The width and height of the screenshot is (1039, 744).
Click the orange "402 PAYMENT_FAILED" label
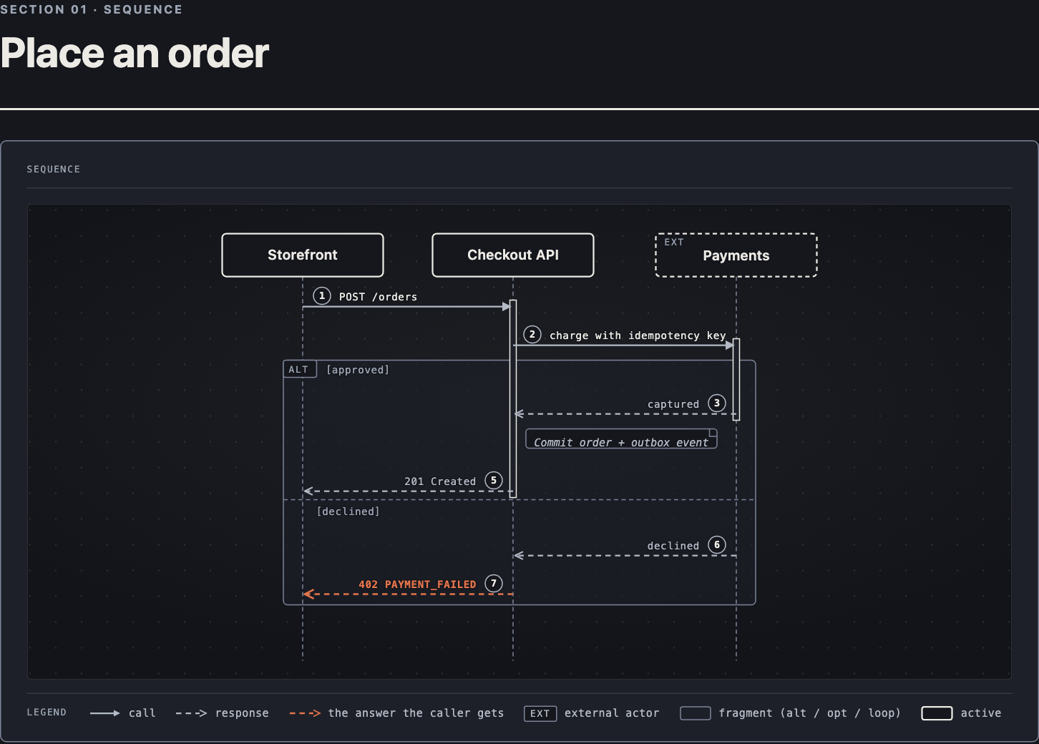click(x=417, y=584)
